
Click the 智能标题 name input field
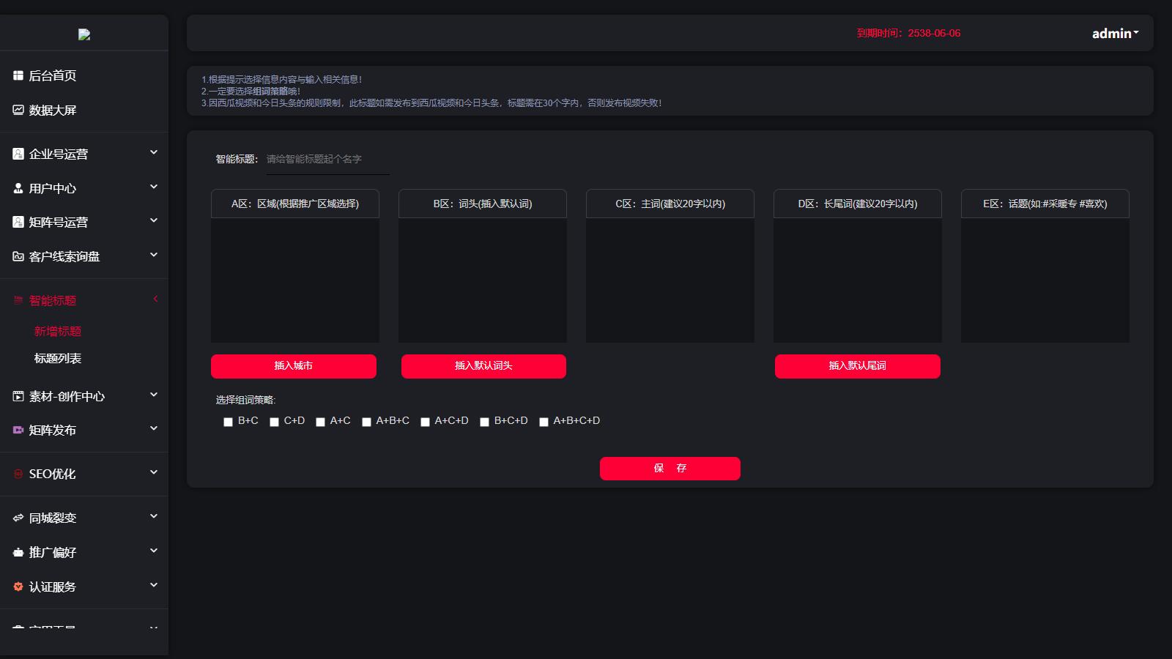tap(327, 160)
